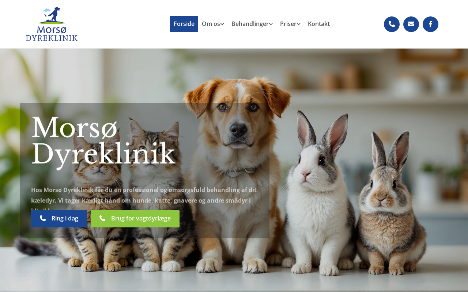Click the round phone icon in header
The width and height of the screenshot is (468, 292).
[x=392, y=24]
